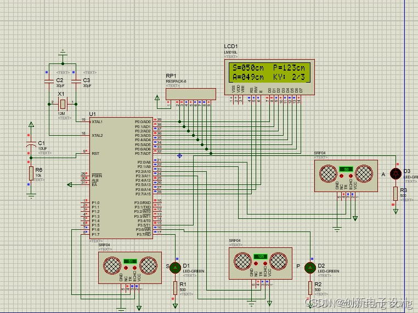This screenshot has height=313, width=418.
Task: Click the P1.0 pin label
Action: (x=95, y=202)
